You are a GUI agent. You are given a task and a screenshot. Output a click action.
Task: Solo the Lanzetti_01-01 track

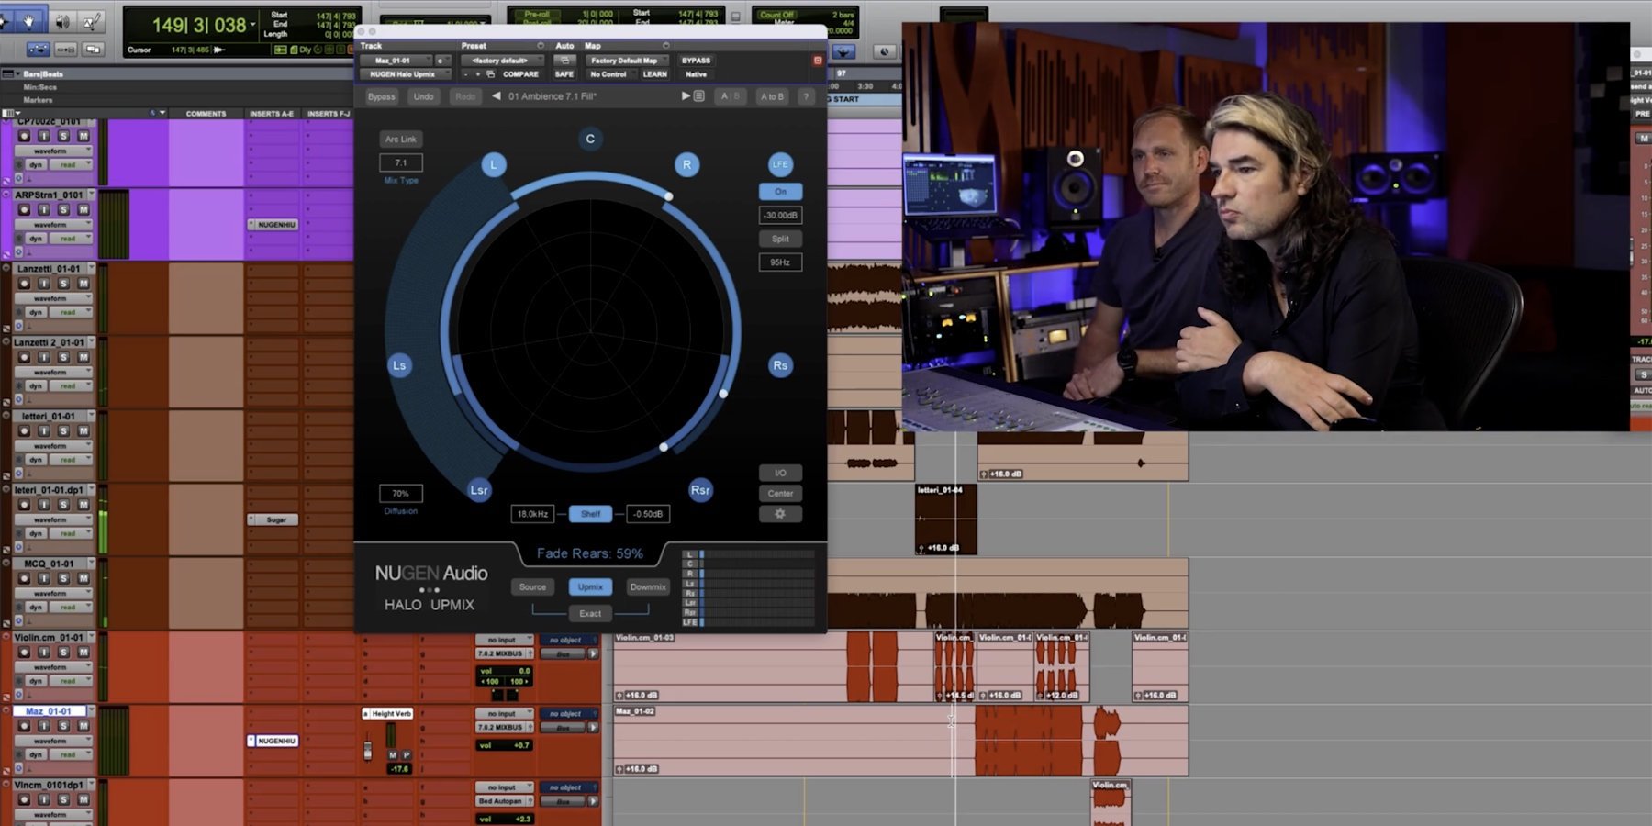point(63,284)
